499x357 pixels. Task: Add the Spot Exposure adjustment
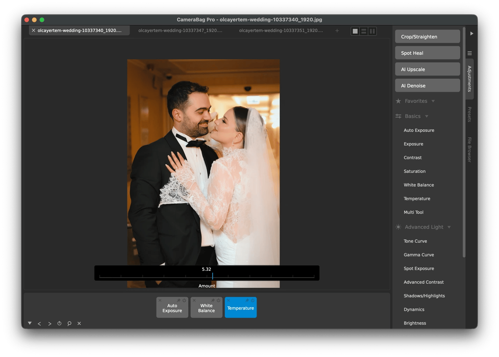coord(419,268)
